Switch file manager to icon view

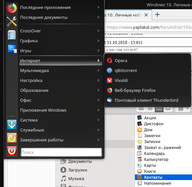click(x=141, y=109)
